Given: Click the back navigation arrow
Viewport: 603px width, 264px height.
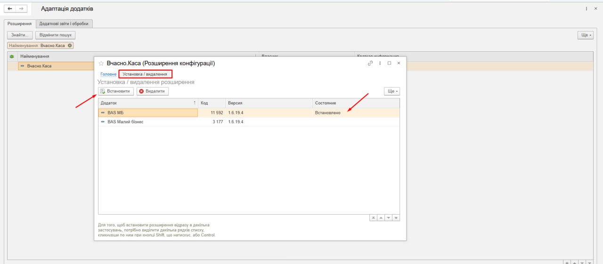Looking at the screenshot, I should [10, 9].
